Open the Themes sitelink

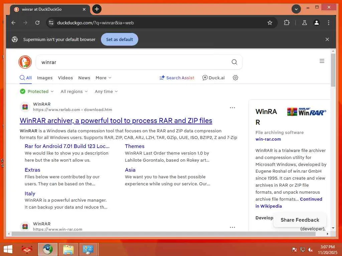pos(135,146)
